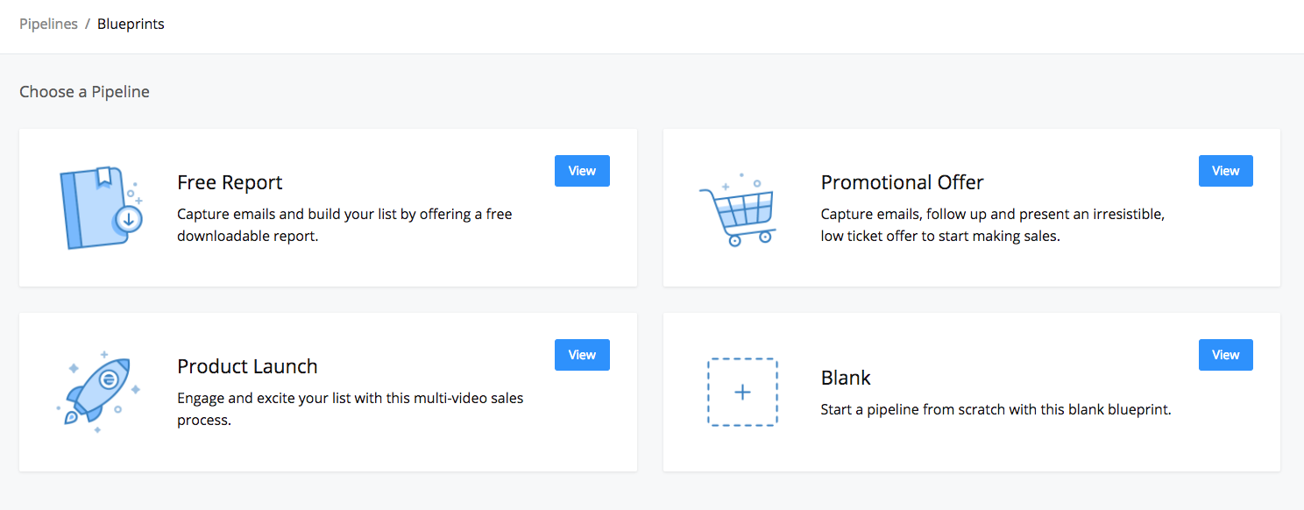The height and width of the screenshot is (510, 1304).
Task: Click the Choose a Pipeline heading
Action: 84,92
